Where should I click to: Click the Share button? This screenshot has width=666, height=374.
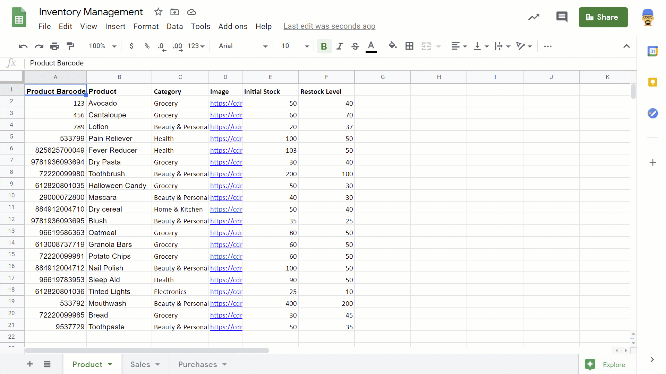pyautogui.click(x=603, y=17)
